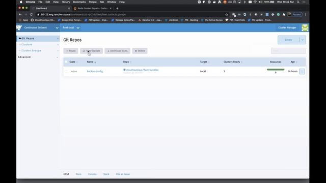
Task: Open the Slack footer link
Action: [x=106, y=174]
